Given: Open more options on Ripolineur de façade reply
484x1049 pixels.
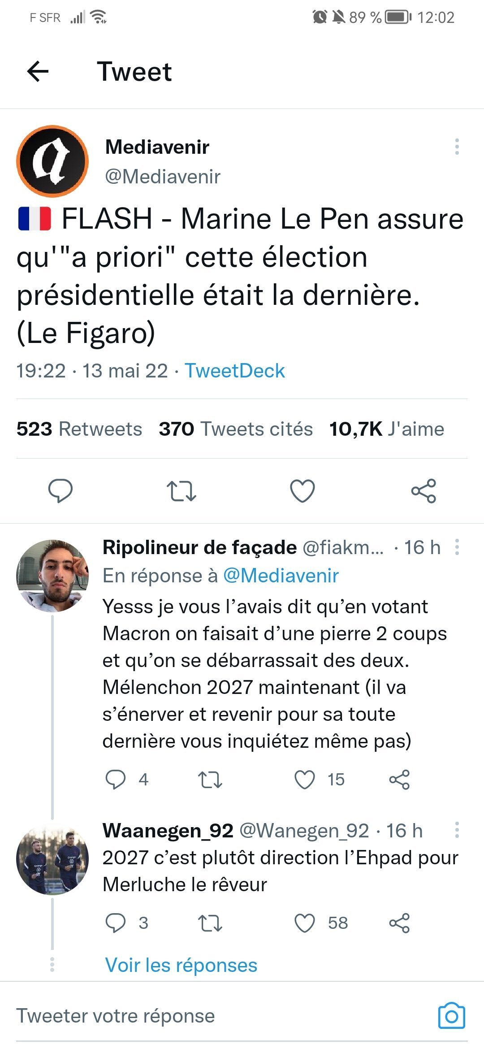Looking at the screenshot, I should point(457,547).
